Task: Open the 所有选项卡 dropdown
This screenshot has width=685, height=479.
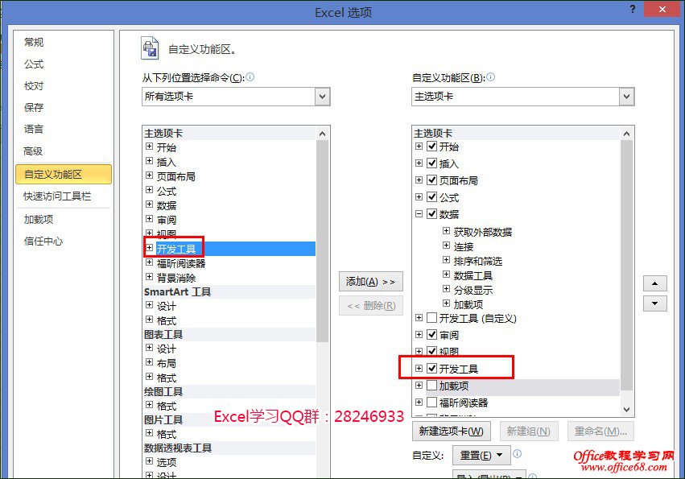Action: pos(323,97)
